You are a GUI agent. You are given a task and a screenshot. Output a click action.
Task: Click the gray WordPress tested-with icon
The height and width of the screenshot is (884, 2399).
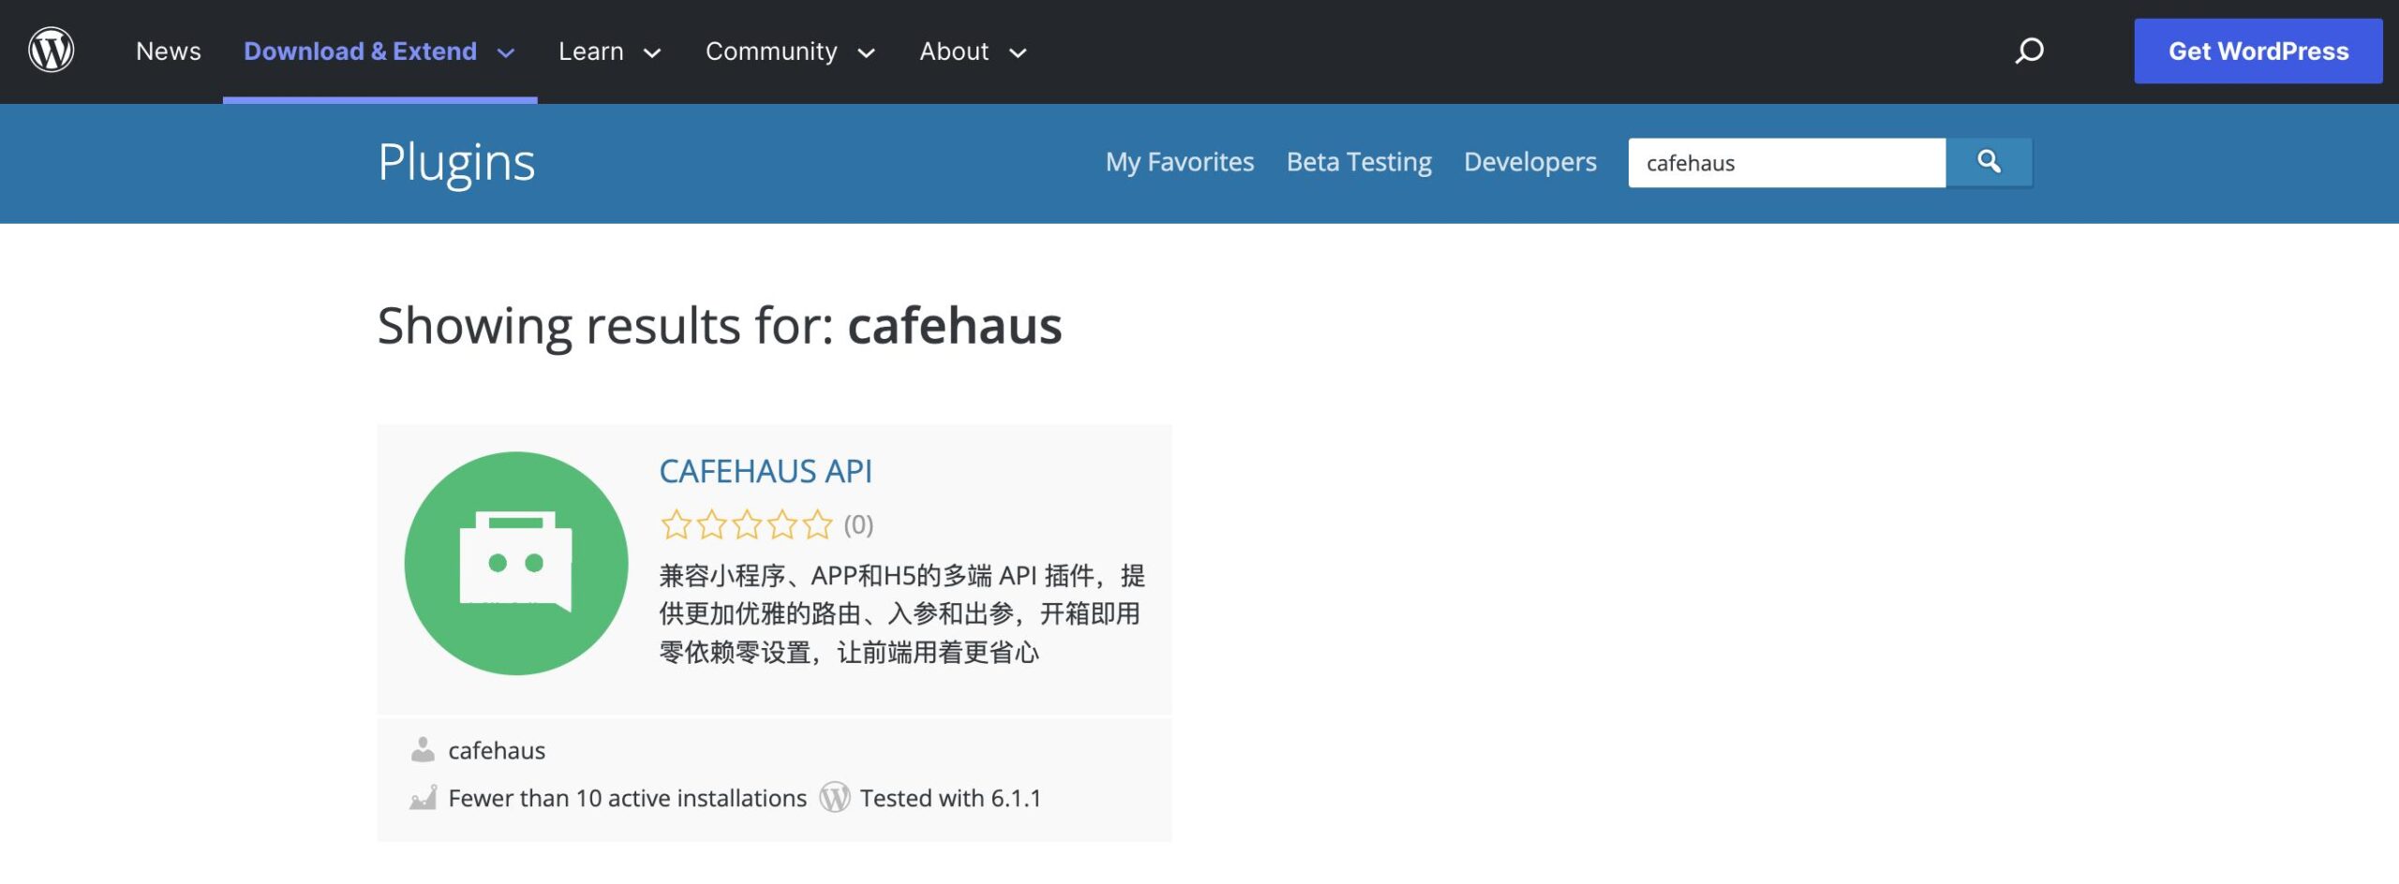(x=834, y=798)
